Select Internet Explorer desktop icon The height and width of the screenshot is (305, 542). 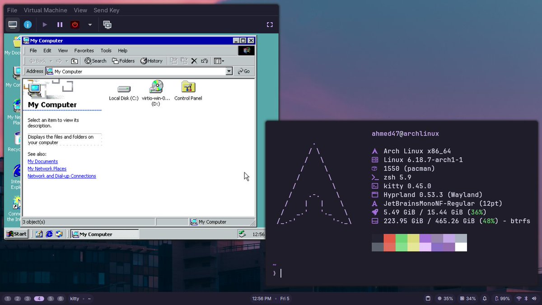pos(17,177)
